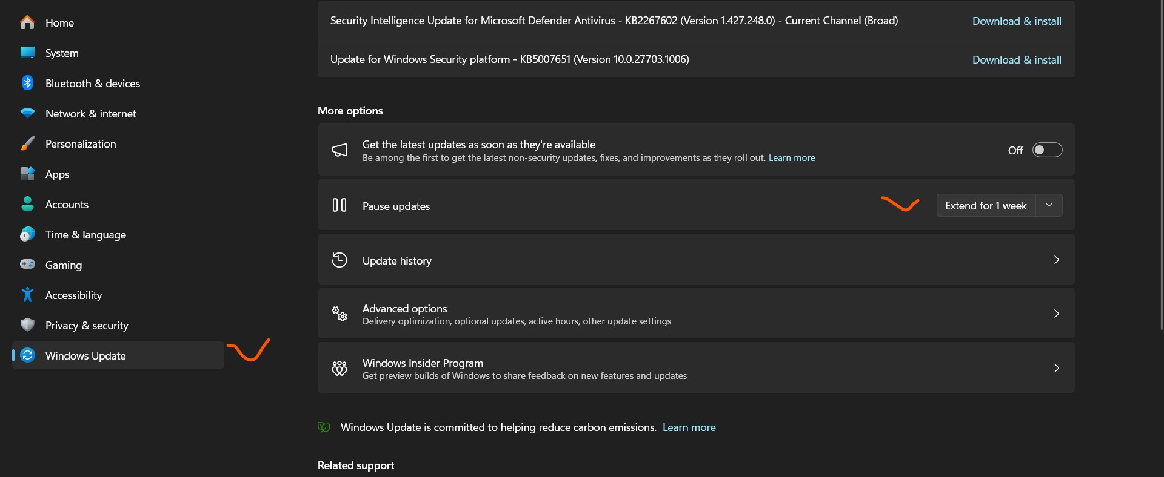Click Extend for 1 week button
The image size is (1164, 477).
[x=986, y=205]
